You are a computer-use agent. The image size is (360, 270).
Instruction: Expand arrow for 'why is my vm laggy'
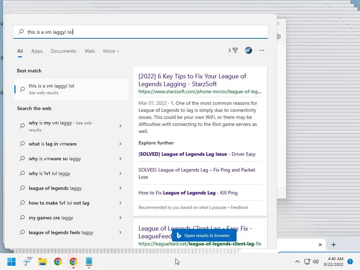click(x=120, y=126)
